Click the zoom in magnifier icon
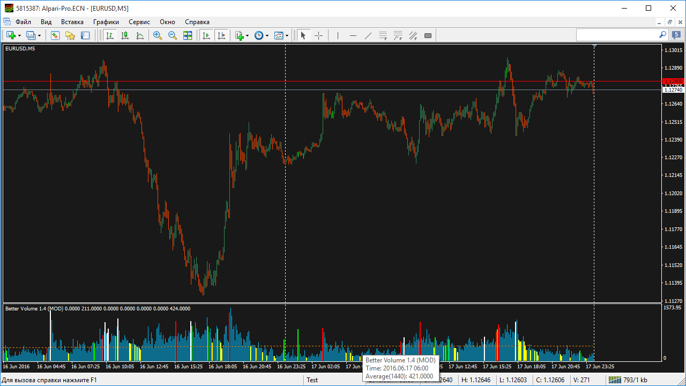Viewport: 686px width, 386px height. click(x=157, y=35)
